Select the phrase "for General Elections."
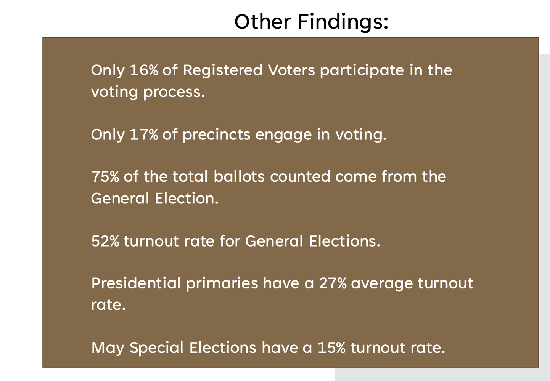The image size is (550, 381). coord(300,241)
